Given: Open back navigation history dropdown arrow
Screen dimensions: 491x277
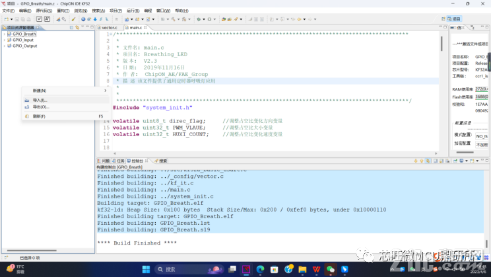Looking at the screenshot, I should point(304,19).
